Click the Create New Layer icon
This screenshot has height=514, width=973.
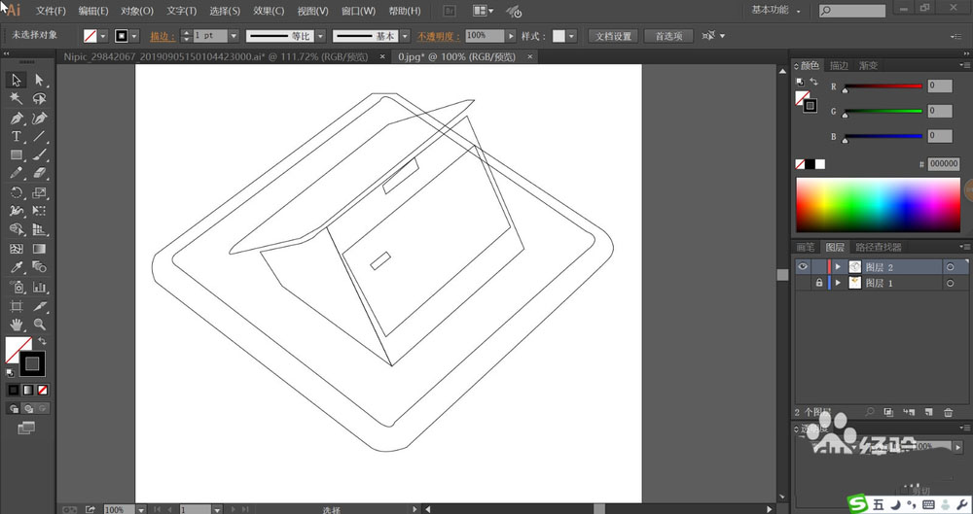click(929, 412)
